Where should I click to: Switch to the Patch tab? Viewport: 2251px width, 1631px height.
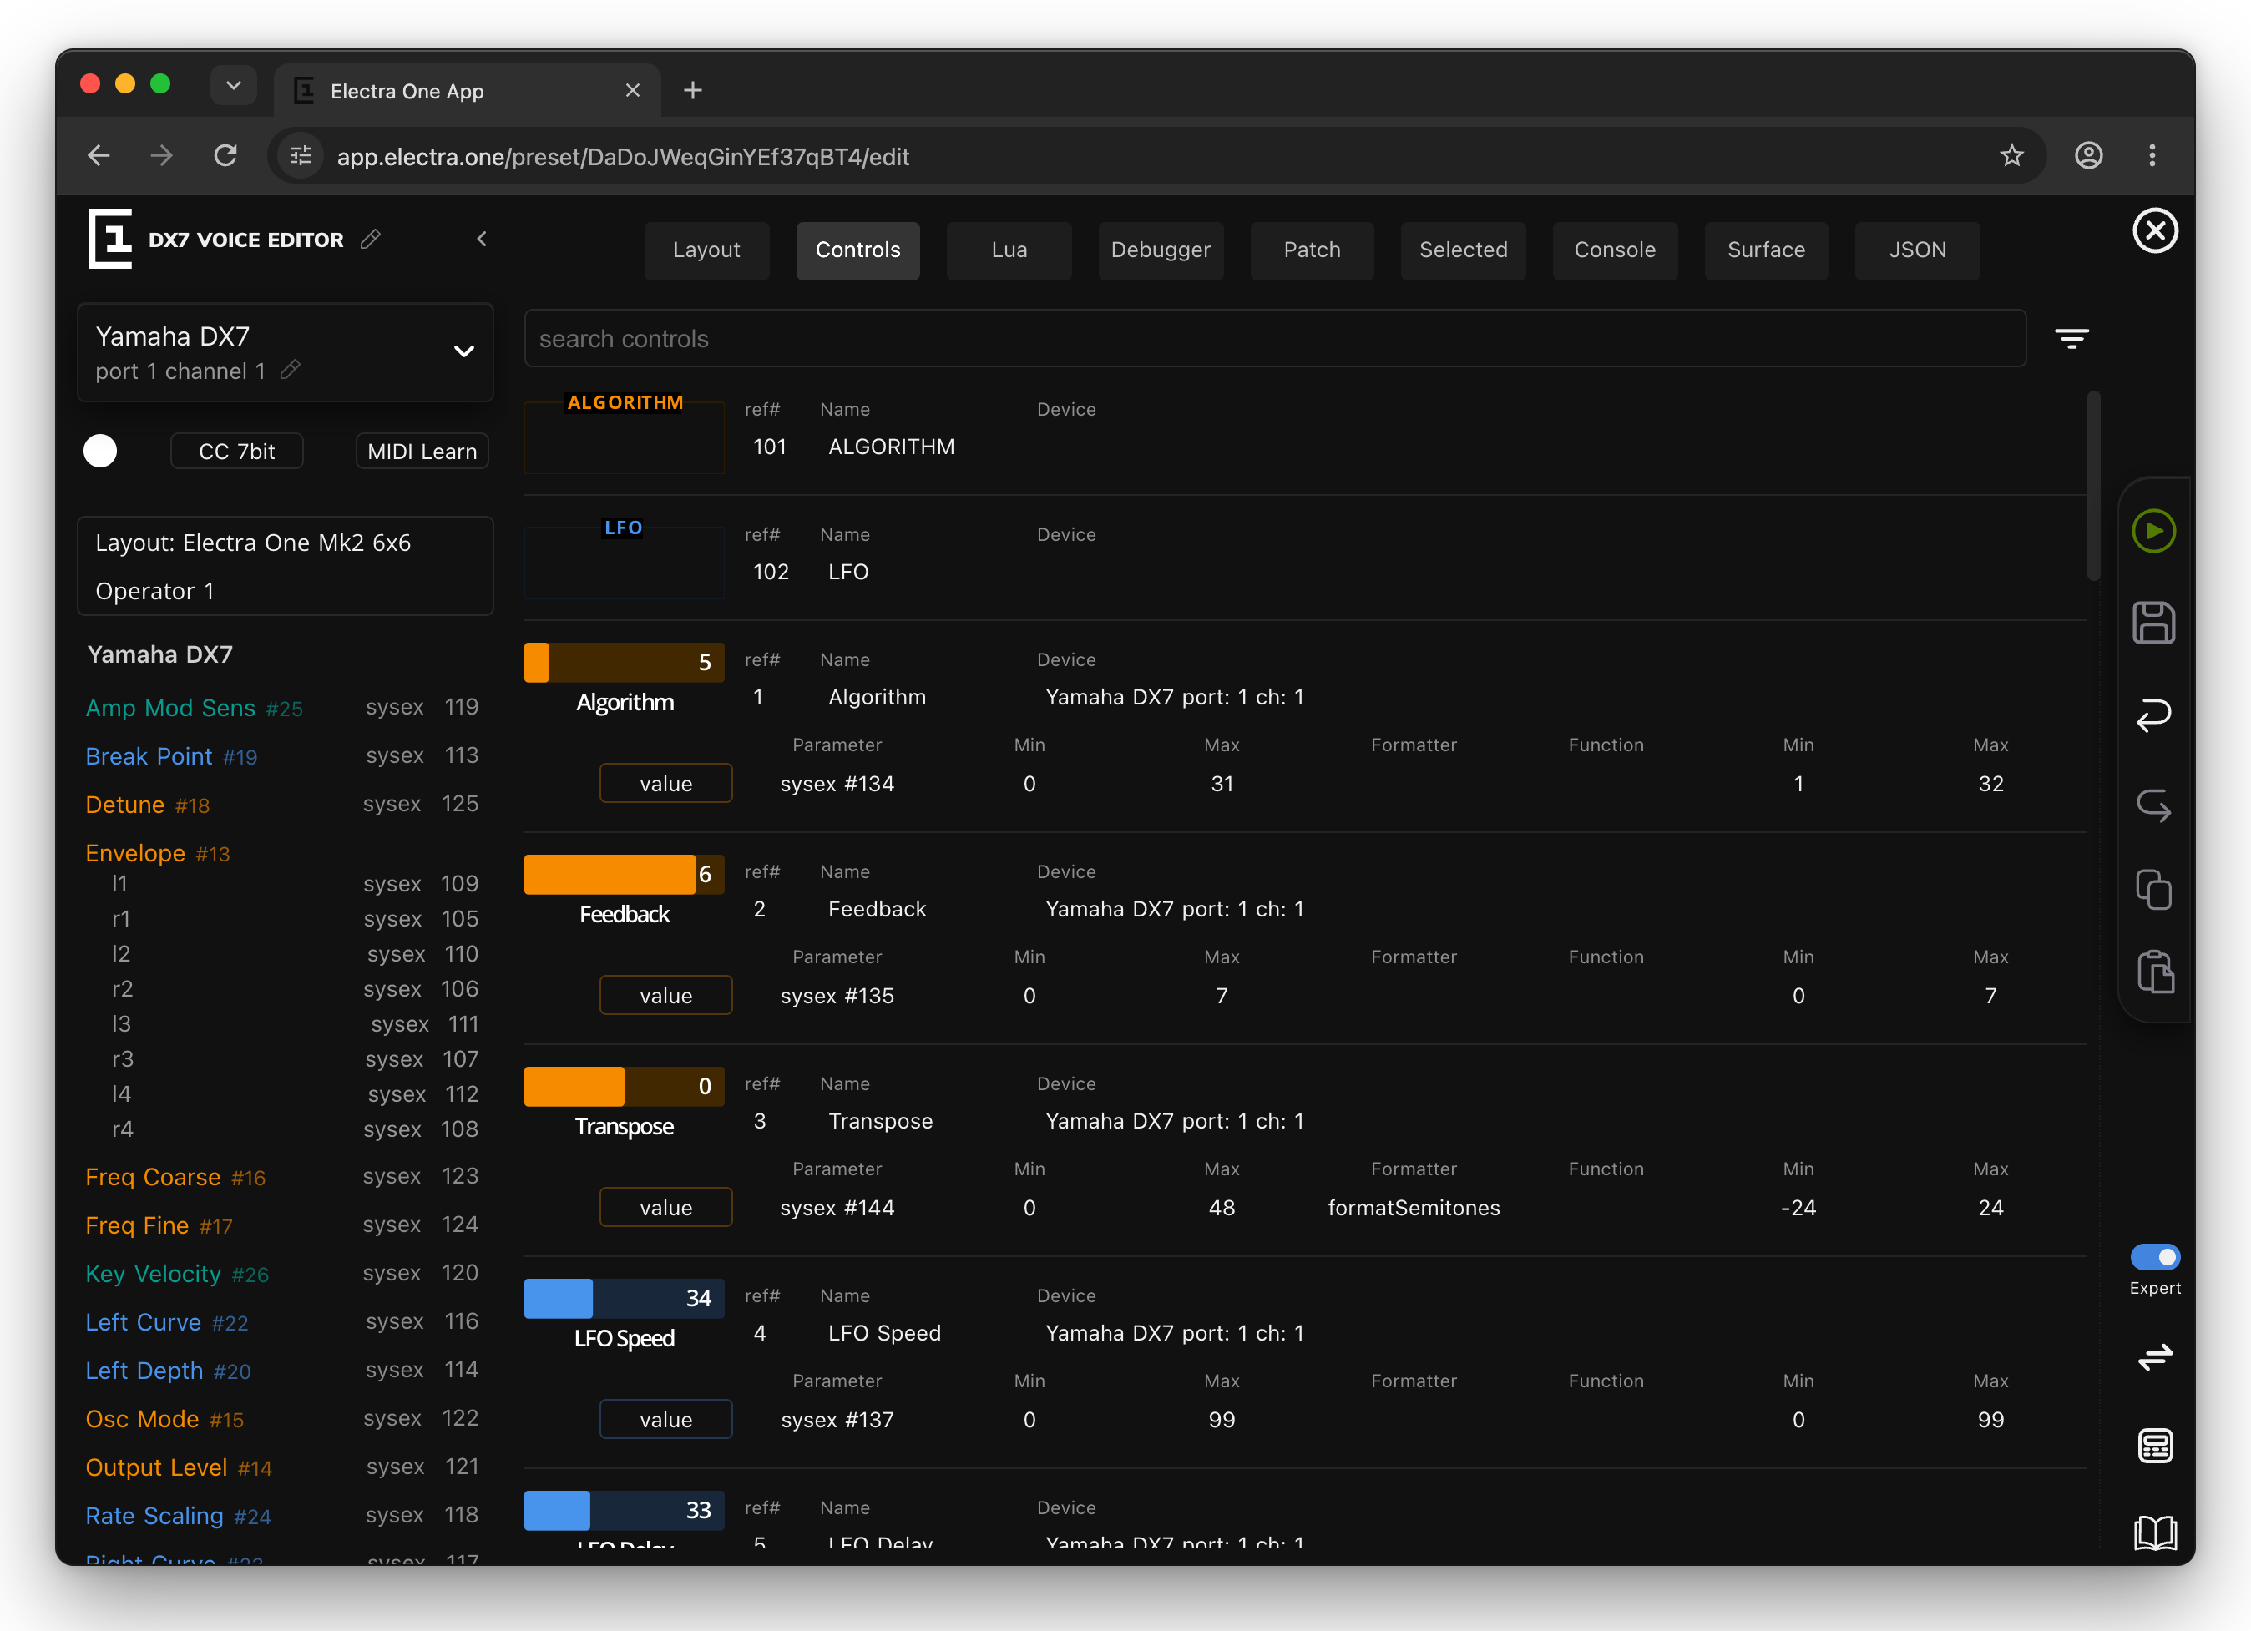tap(1312, 250)
